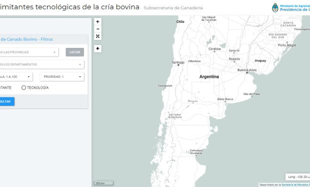Open the provincias dropdown
Image resolution: width=310 pixels, height=187 pixels.
coord(28,52)
